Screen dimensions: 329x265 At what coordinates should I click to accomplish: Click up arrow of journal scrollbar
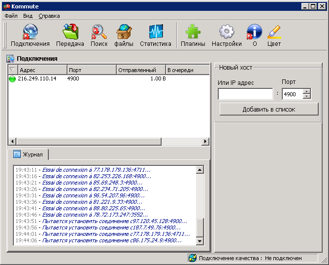[x=200, y=170]
